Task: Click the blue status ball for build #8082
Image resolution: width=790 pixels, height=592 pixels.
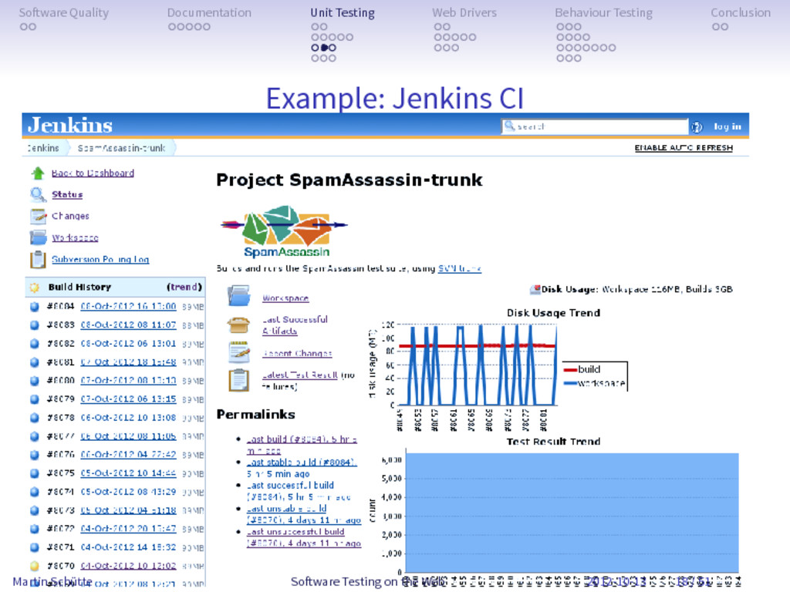Action: pyautogui.click(x=34, y=343)
